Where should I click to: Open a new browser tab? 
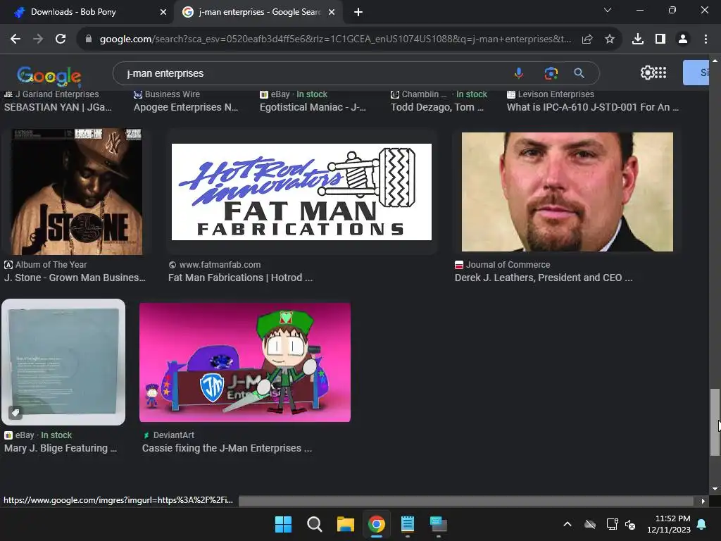358,12
